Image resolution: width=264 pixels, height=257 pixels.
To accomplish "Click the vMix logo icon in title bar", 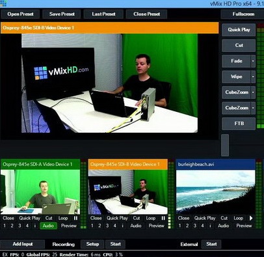I will [3, 3].
